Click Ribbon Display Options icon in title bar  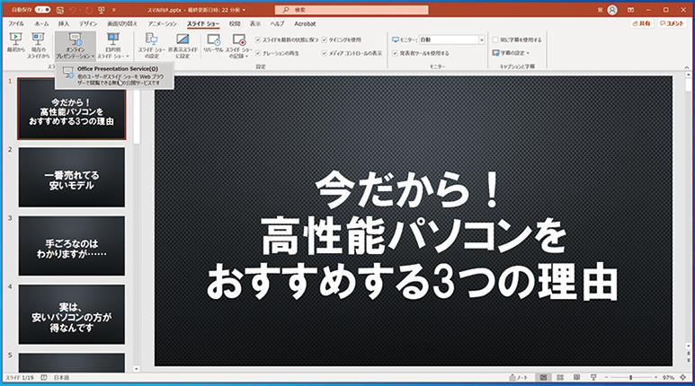pos(631,10)
